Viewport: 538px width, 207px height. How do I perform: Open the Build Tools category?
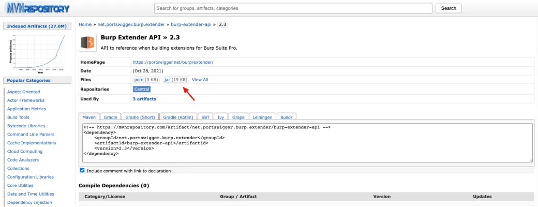pos(18,117)
